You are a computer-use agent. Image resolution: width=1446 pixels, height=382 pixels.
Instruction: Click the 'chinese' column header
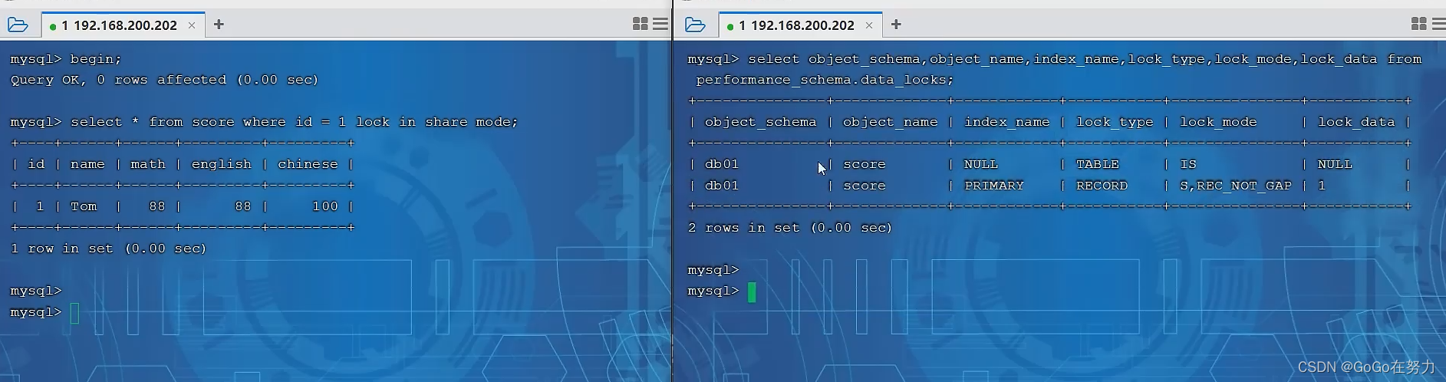click(308, 164)
